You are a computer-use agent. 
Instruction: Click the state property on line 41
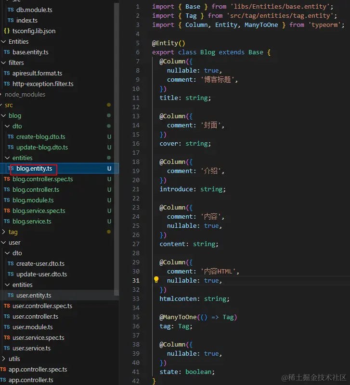(169, 372)
